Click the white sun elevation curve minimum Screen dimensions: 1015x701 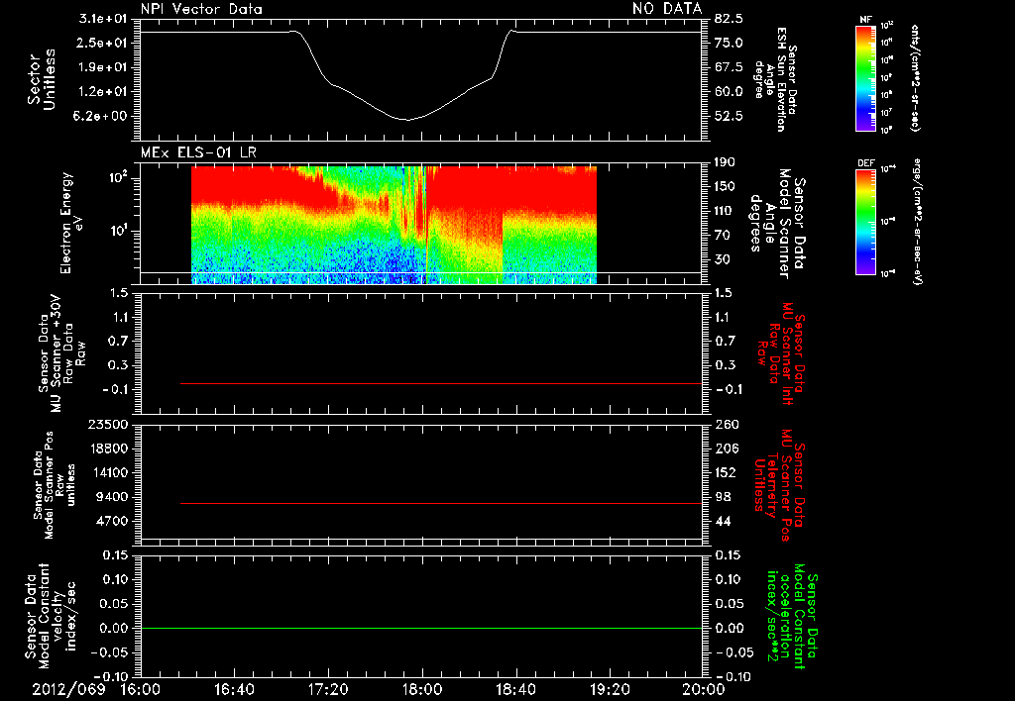click(x=405, y=120)
